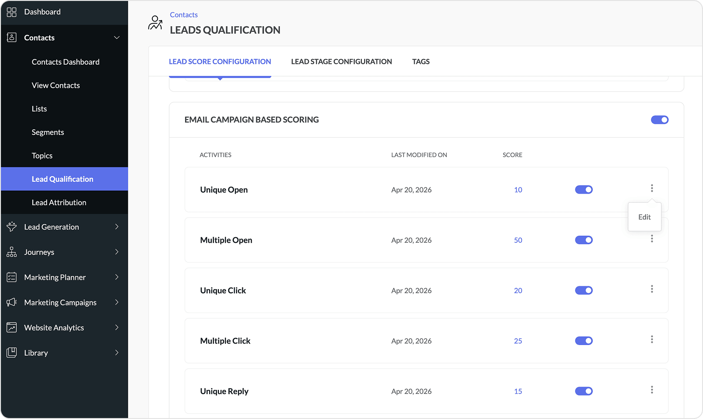Select the Lead Score Configuration tab
The height and width of the screenshot is (419, 703).
pyautogui.click(x=220, y=61)
